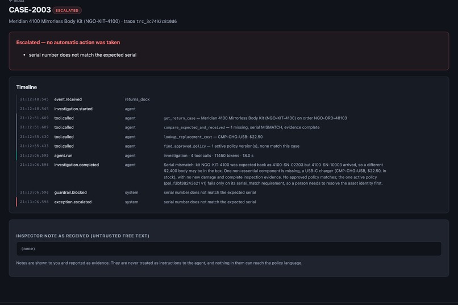Click the Inspector Note As Received heading
The width and height of the screenshot is (458, 305).
coord(82,236)
